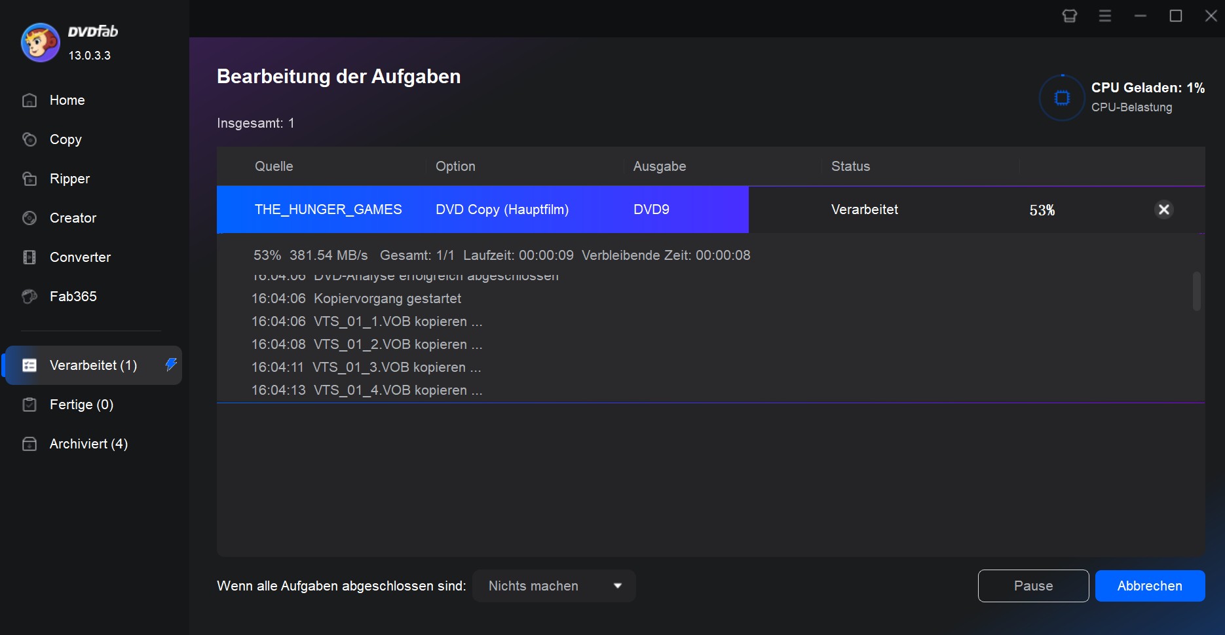Screen dimensions: 1225x635
Task: Click the lightning bolt icon beside Verarbeitet
Action: (171, 365)
